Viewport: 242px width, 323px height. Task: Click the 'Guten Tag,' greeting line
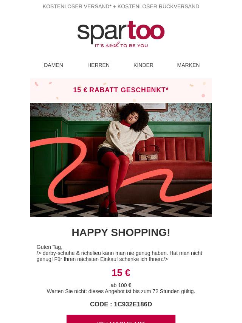(x=50, y=247)
